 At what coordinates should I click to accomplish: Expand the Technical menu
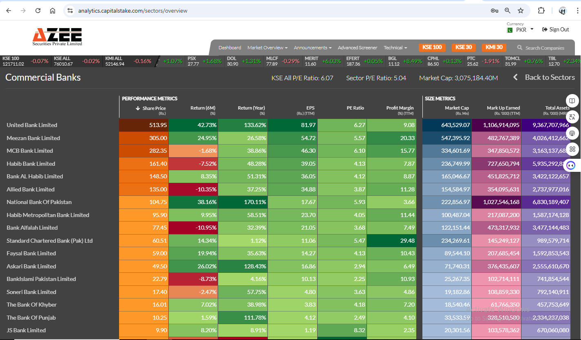pos(395,48)
